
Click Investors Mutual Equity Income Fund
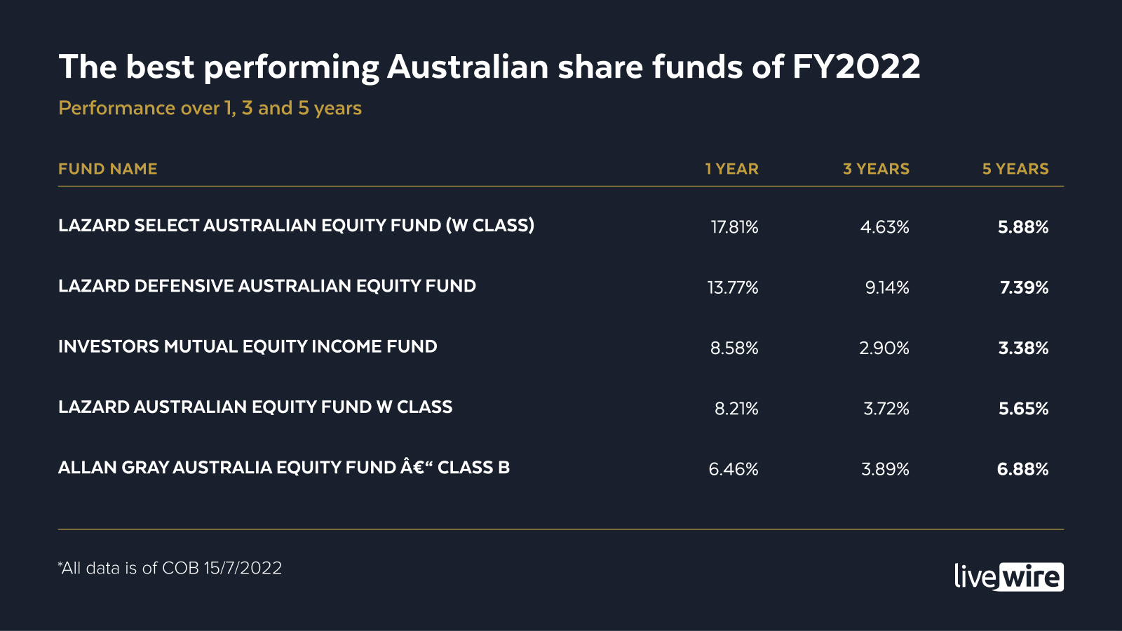tap(248, 346)
